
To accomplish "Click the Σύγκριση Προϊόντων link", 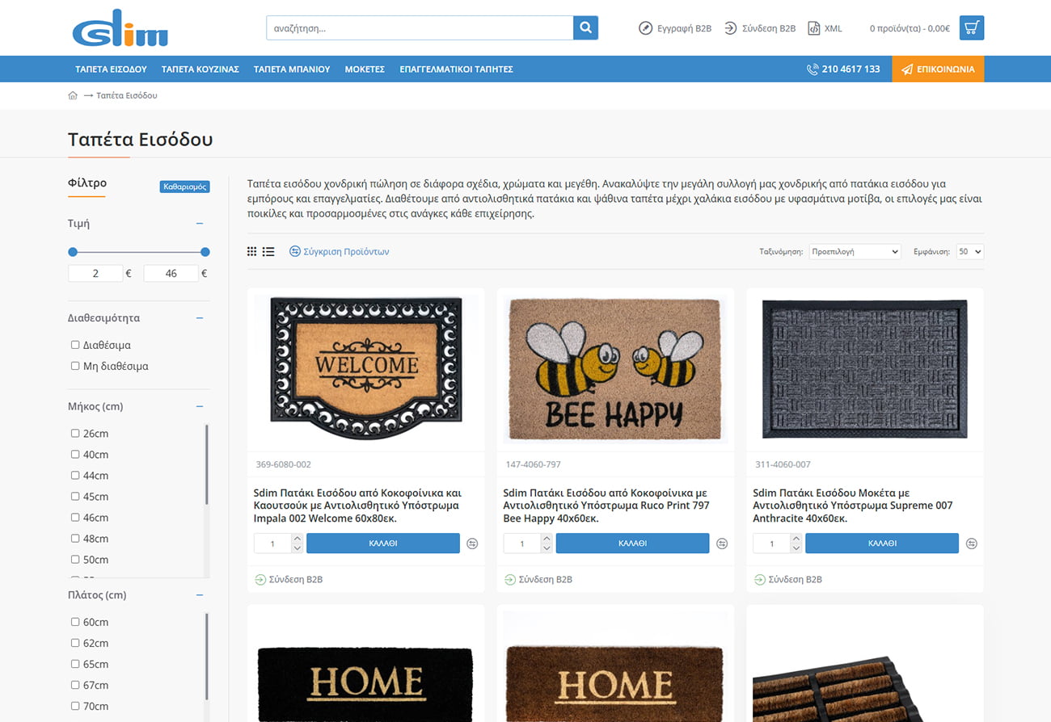I will pyautogui.click(x=346, y=252).
